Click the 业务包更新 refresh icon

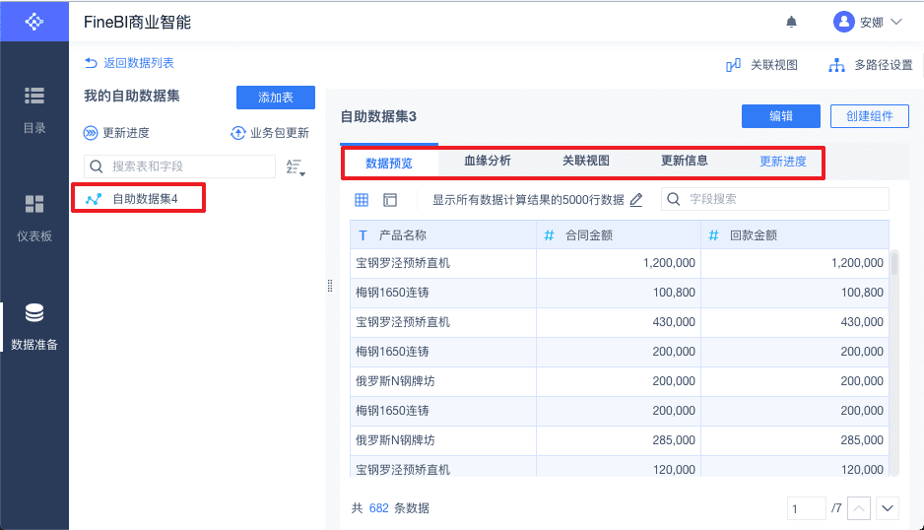[238, 133]
